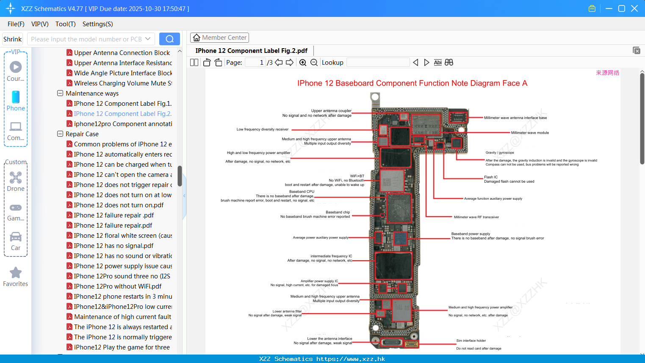
Task: Collapse the Maintenance ways tree node
Action: (x=60, y=93)
